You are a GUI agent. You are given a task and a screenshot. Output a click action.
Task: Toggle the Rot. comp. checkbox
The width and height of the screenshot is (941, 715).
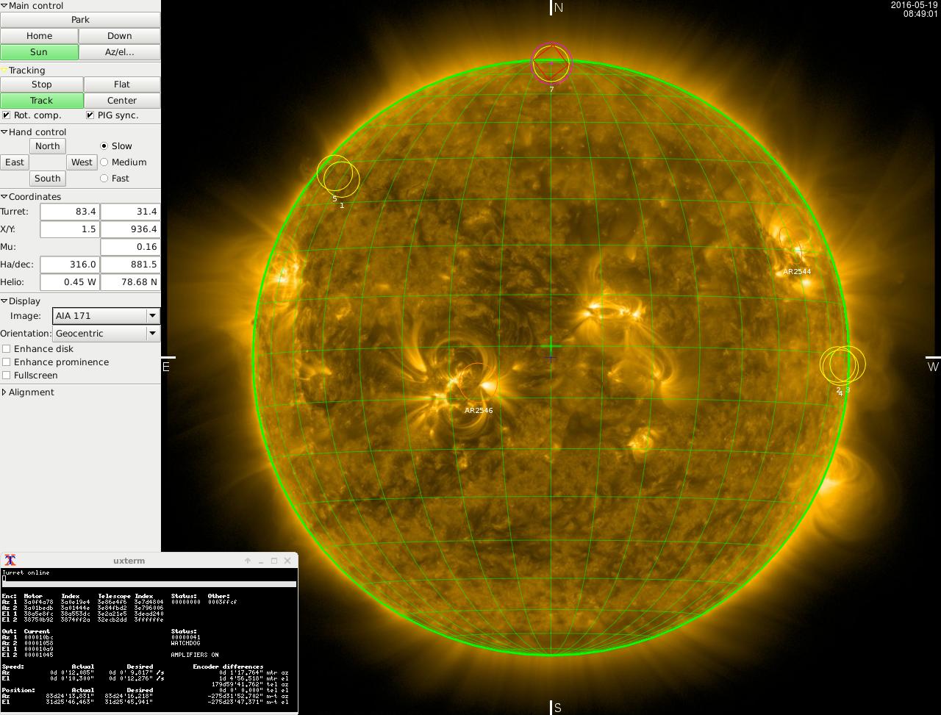pos(7,115)
